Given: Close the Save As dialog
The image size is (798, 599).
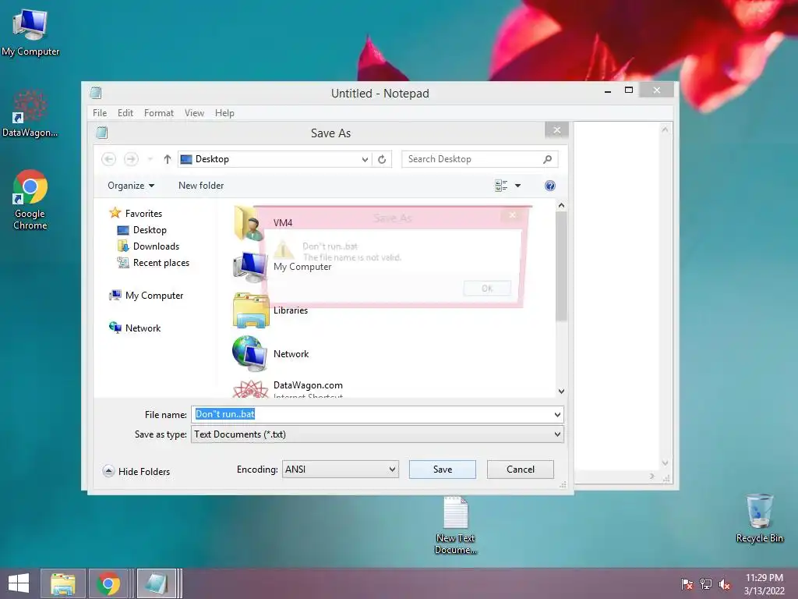Looking at the screenshot, I should [x=556, y=130].
